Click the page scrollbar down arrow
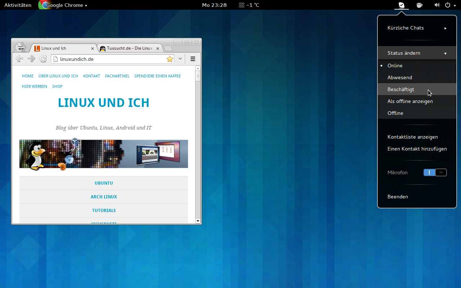Image resolution: width=461 pixels, height=288 pixels. [198, 221]
